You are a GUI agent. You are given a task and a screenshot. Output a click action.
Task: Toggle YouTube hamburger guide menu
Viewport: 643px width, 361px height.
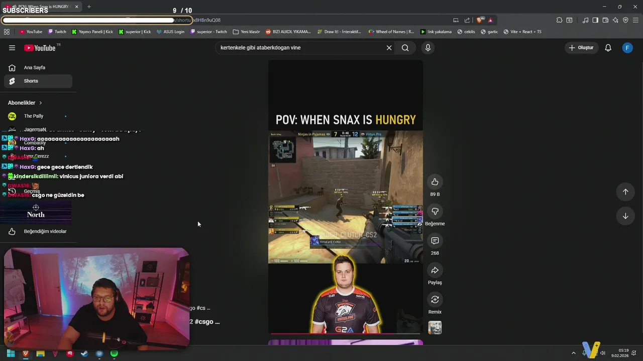(x=12, y=48)
